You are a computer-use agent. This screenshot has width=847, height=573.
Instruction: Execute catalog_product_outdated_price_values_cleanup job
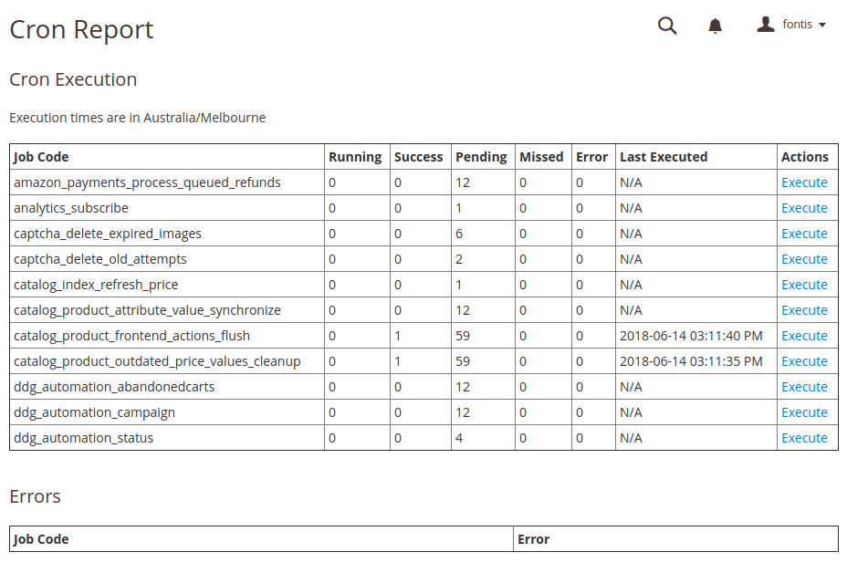point(804,361)
